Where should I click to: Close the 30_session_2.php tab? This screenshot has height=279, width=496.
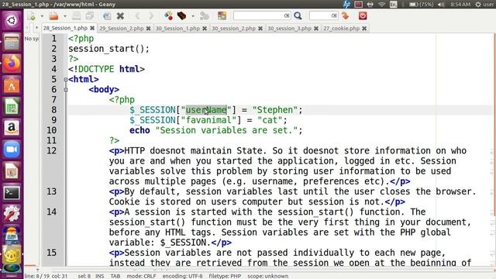260,28
